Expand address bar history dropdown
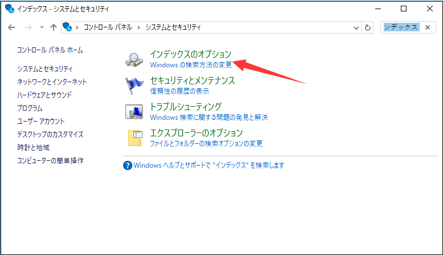This screenshot has height=255, width=443. point(356,28)
